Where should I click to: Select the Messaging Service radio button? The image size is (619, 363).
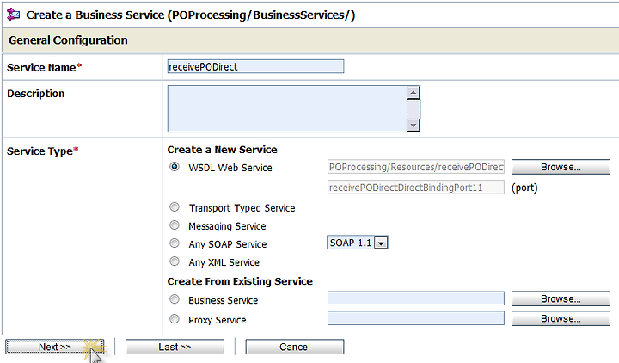point(174,225)
